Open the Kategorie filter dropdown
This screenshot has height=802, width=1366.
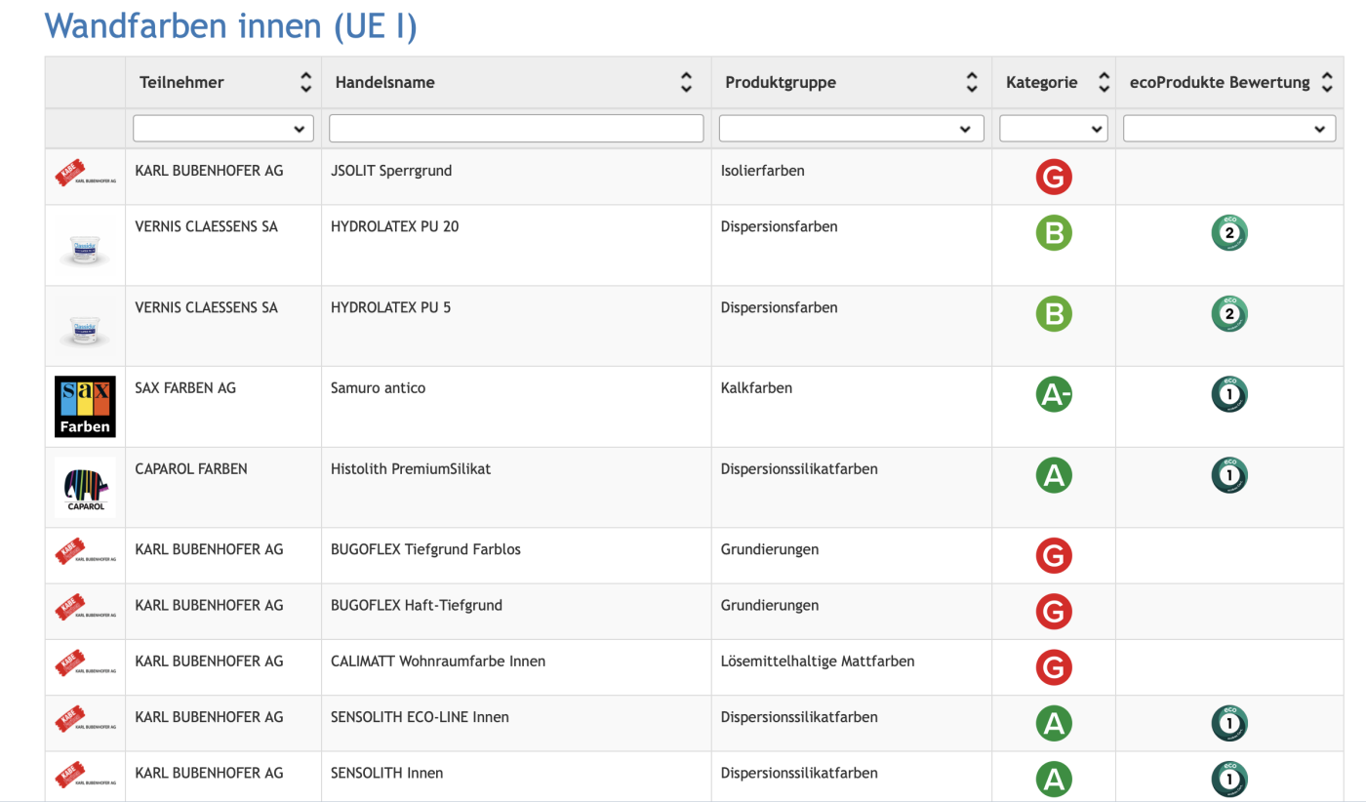coord(1053,129)
